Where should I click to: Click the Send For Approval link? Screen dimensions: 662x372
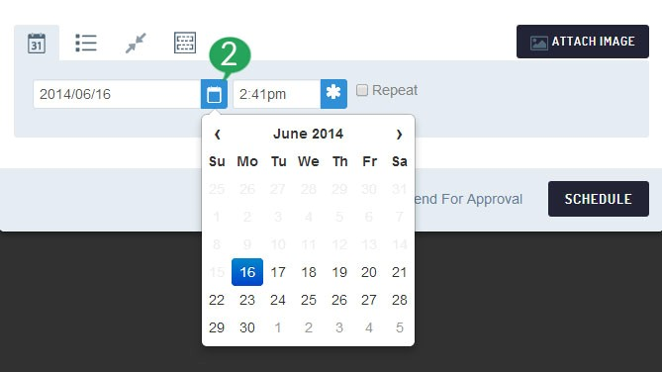(468, 199)
